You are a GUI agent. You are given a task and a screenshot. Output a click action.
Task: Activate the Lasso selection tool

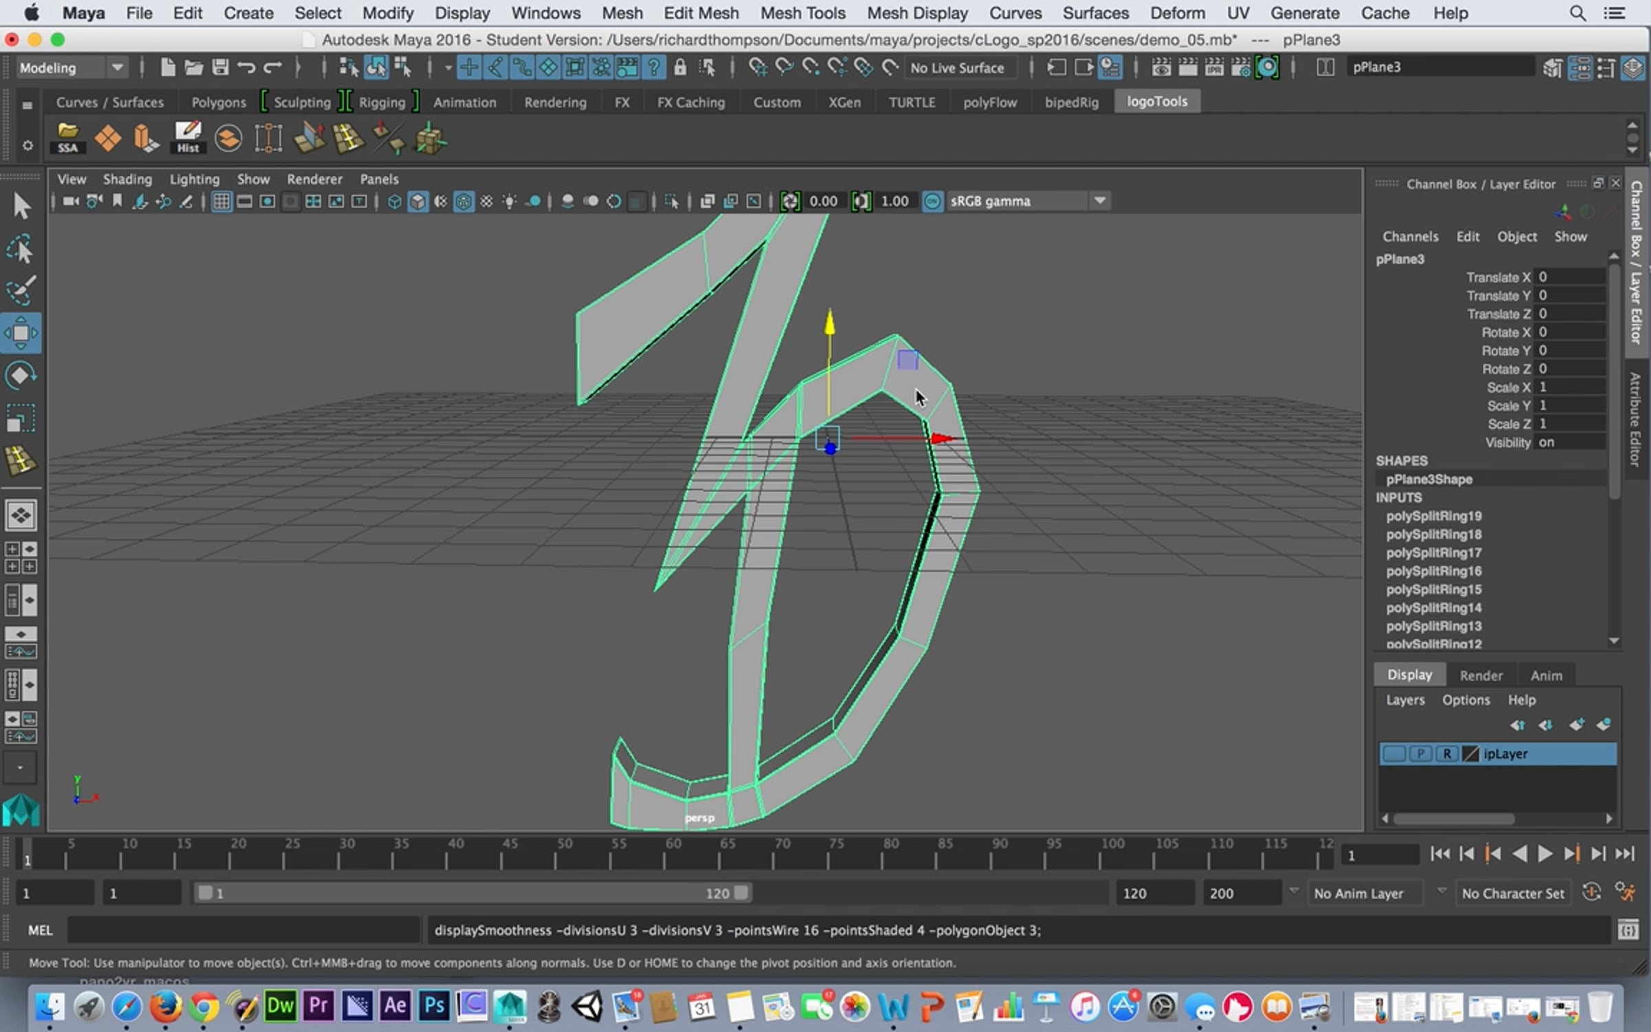coord(20,249)
